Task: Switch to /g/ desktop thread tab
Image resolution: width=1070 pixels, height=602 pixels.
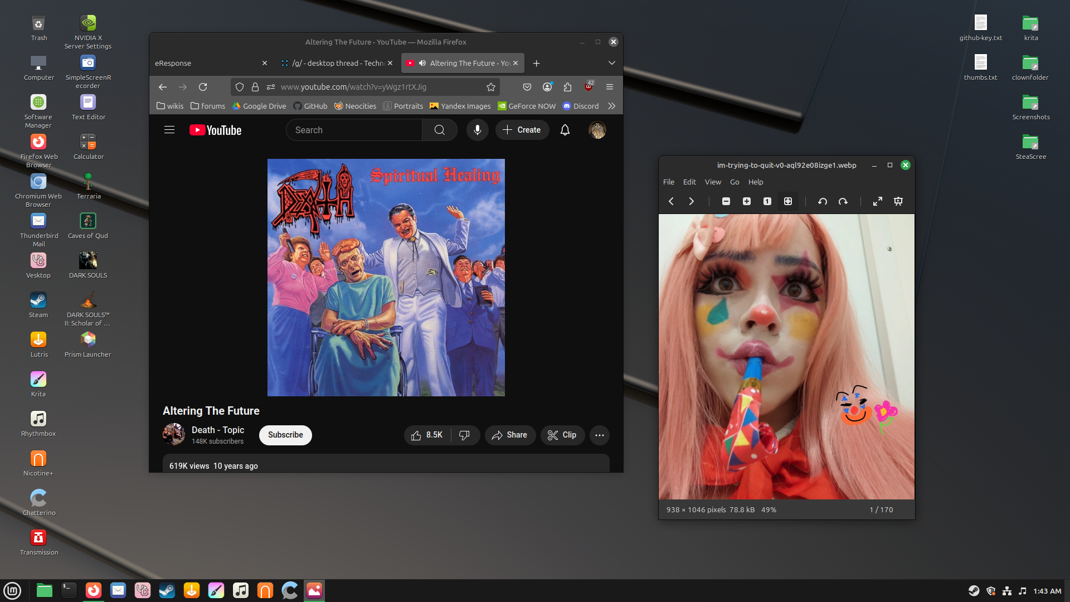Action: [x=337, y=63]
